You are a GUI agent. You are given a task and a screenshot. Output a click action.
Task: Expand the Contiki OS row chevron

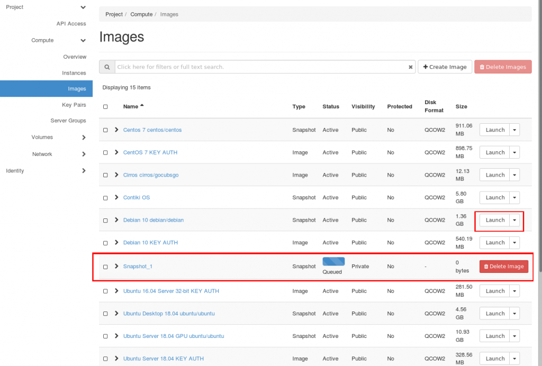tap(116, 197)
